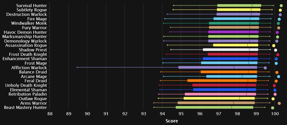This screenshot has width=287, height=125.
Task: Click the Affliction Warlock max outlier dot
Action: pyautogui.click(x=265, y=68)
